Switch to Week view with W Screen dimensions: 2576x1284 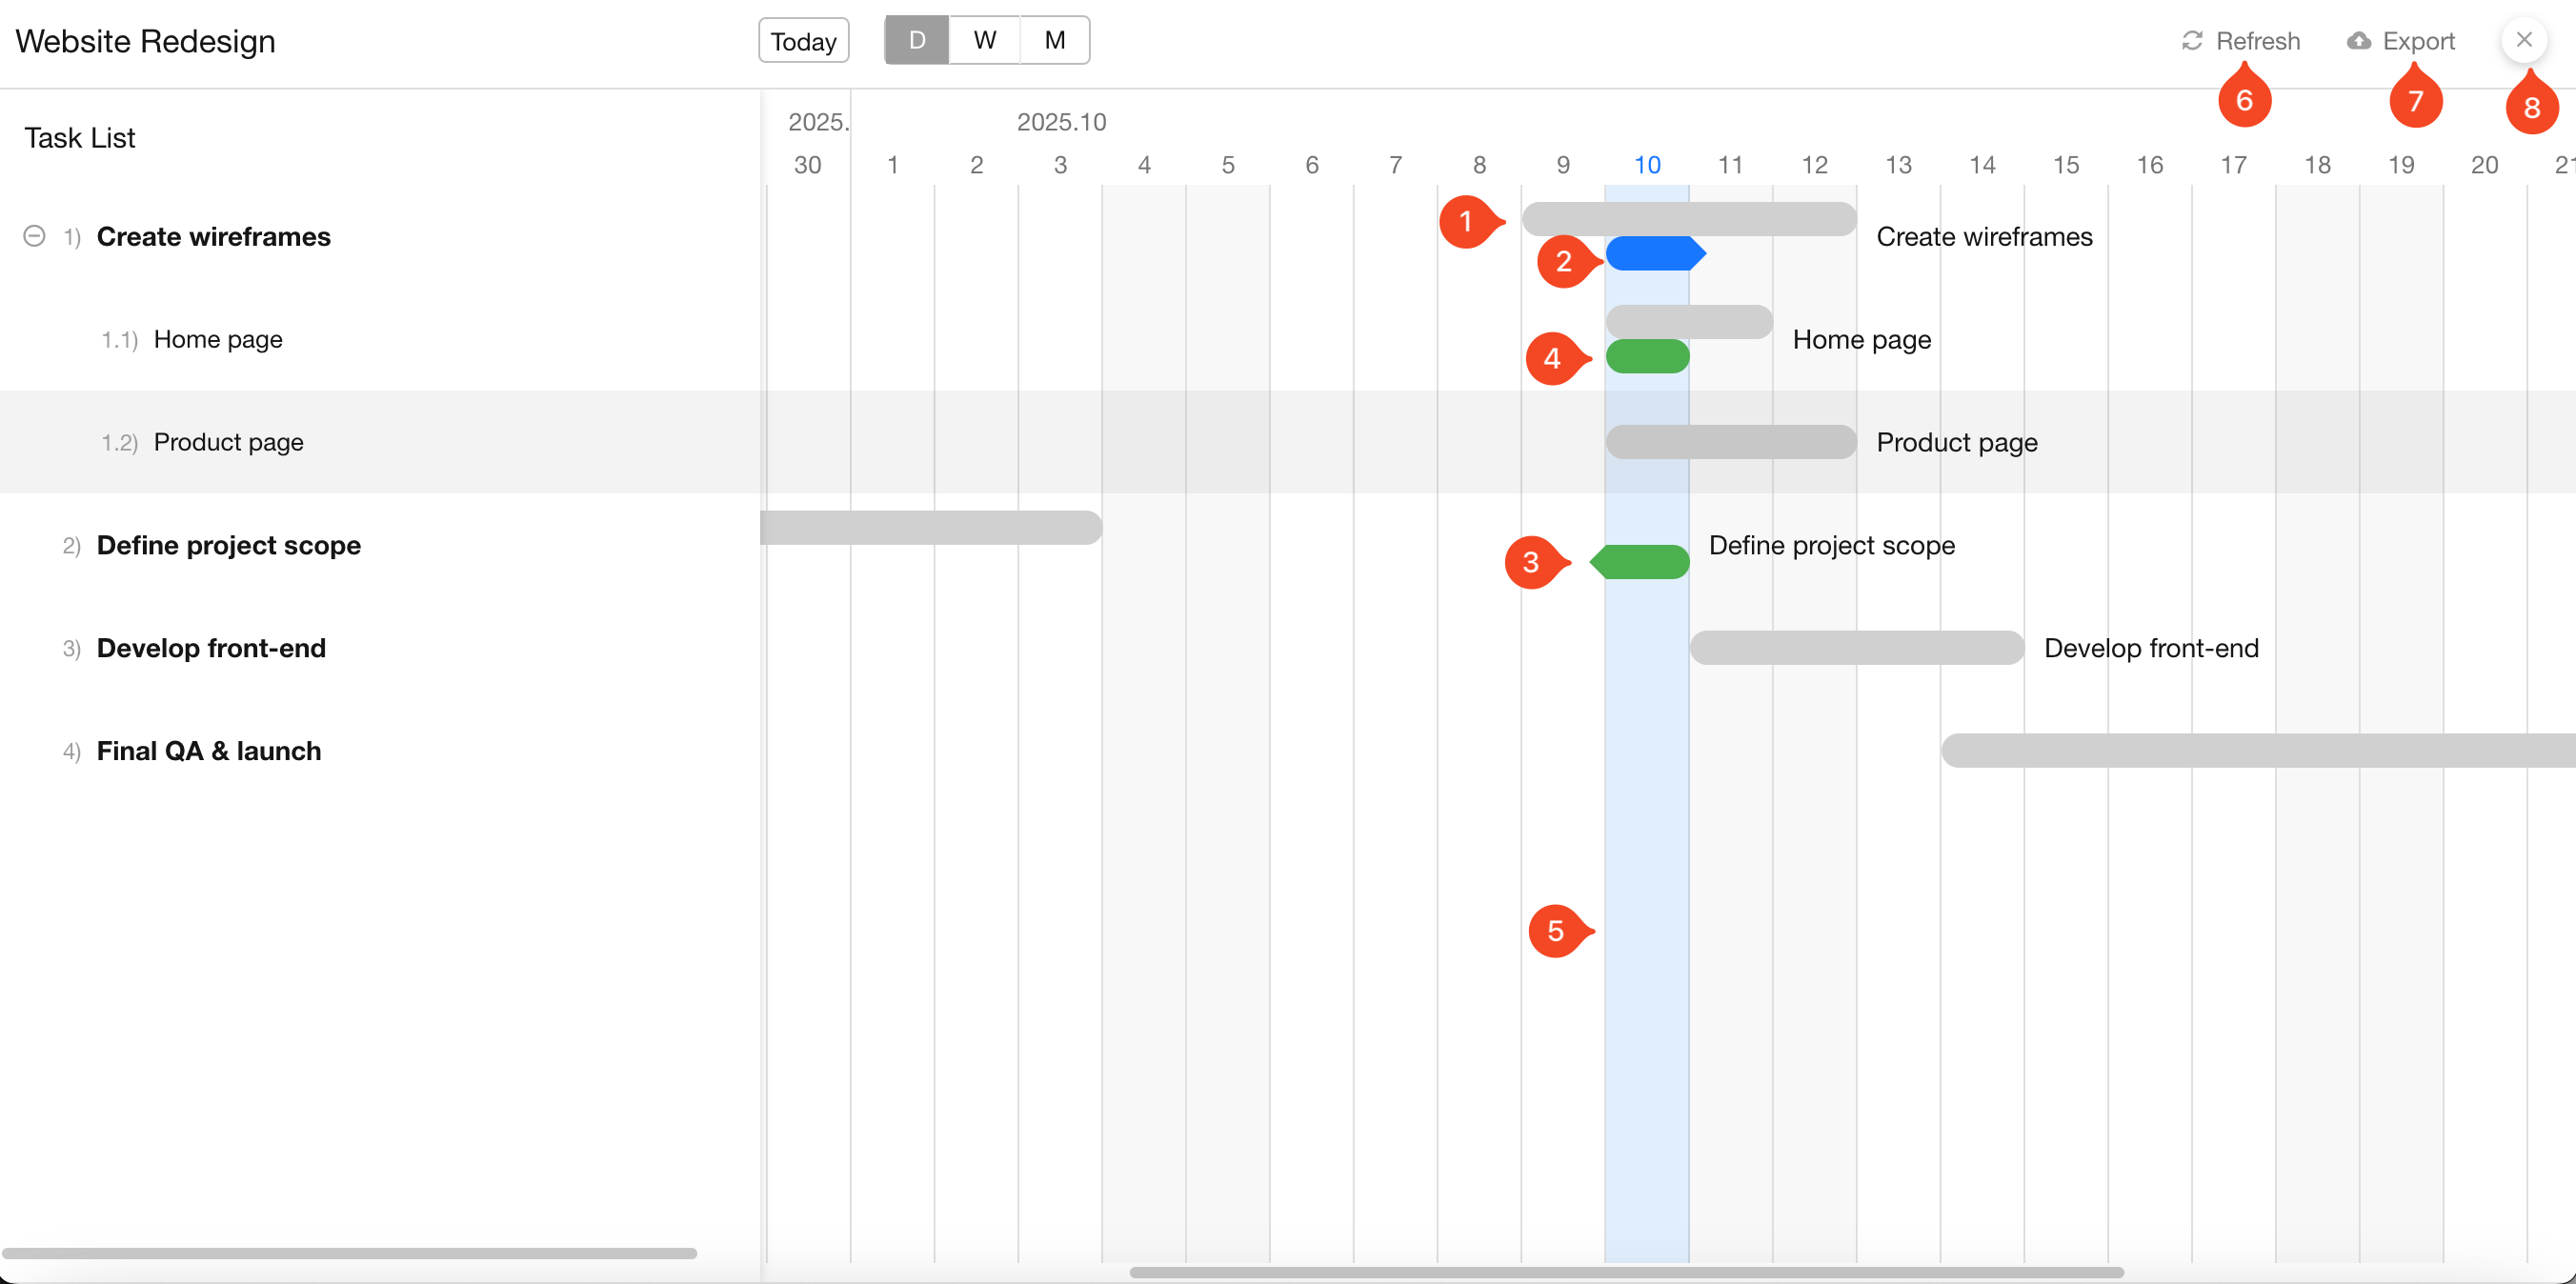[x=984, y=40]
